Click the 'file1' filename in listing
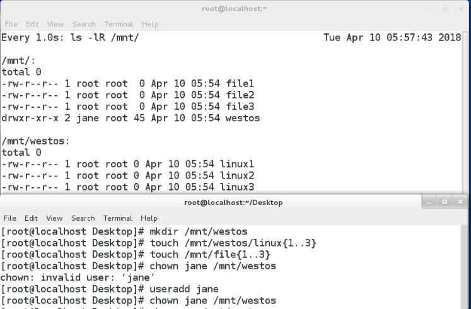The height and width of the screenshot is (309, 471). [240, 83]
